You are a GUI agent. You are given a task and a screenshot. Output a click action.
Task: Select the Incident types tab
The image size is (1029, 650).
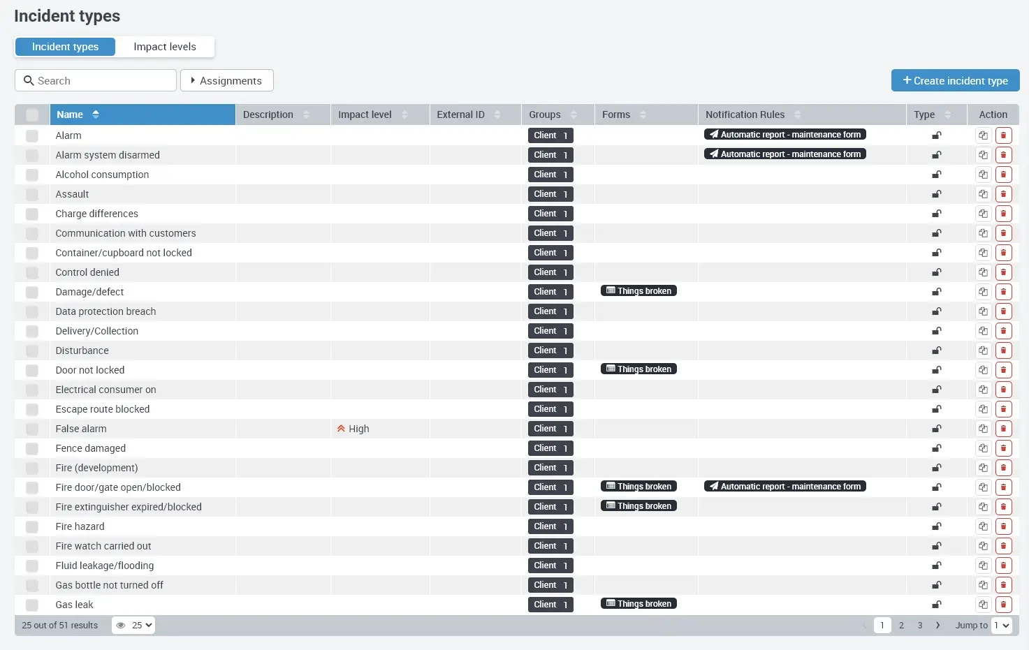pyautogui.click(x=64, y=46)
